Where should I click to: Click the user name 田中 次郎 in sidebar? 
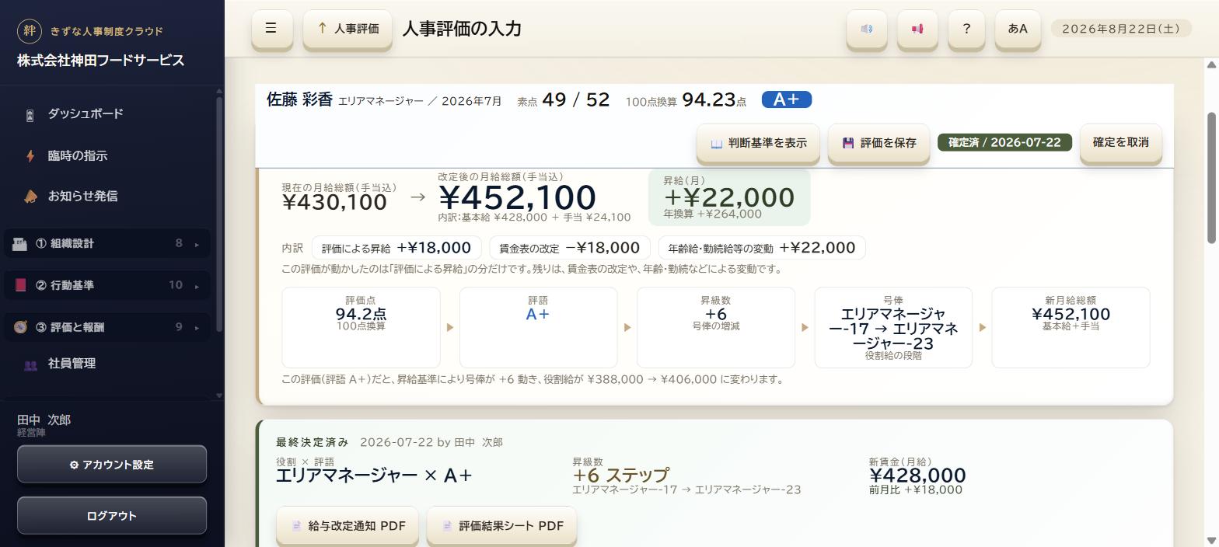[x=44, y=420]
